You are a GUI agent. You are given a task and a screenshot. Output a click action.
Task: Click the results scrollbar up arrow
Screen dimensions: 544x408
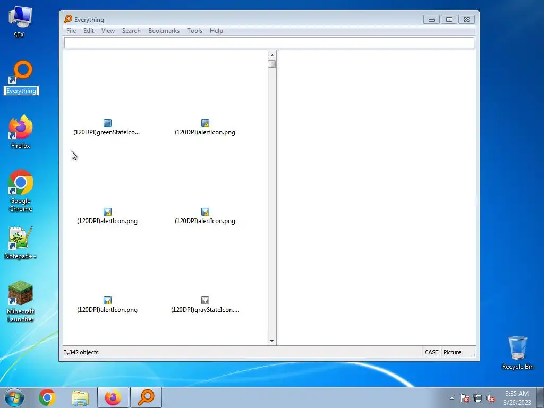[x=272, y=55]
